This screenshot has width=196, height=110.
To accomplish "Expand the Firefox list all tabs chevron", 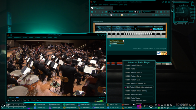I will 168,8.
